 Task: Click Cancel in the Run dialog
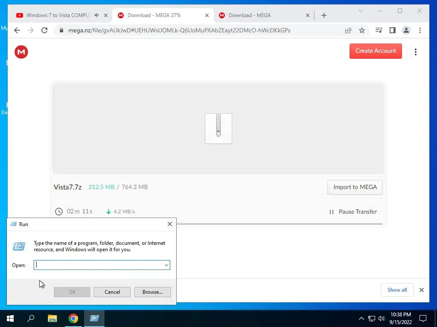point(112,292)
